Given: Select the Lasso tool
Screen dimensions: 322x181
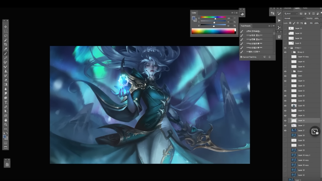Looking at the screenshot, I should tap(6, 36).
